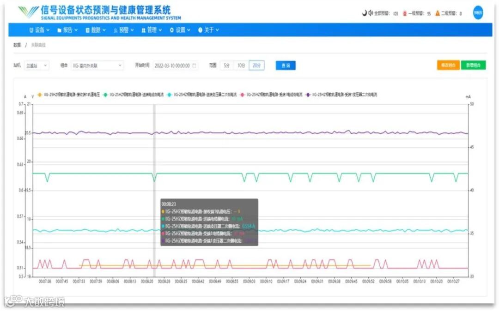Click the system logo at top left

(28, 12)
